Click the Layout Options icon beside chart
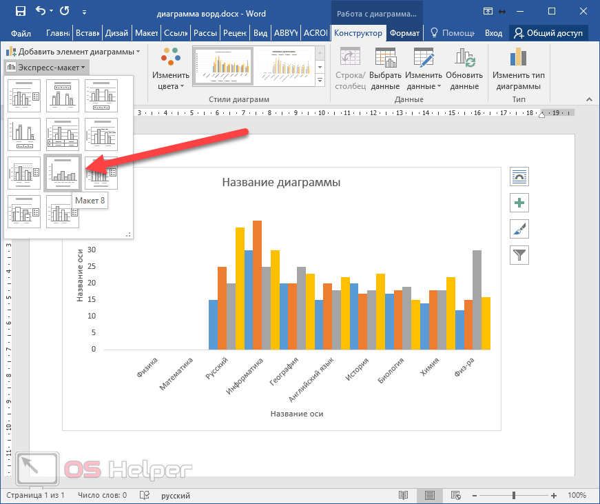Screen dimensions: 600x504 click(x=519, y=177)
